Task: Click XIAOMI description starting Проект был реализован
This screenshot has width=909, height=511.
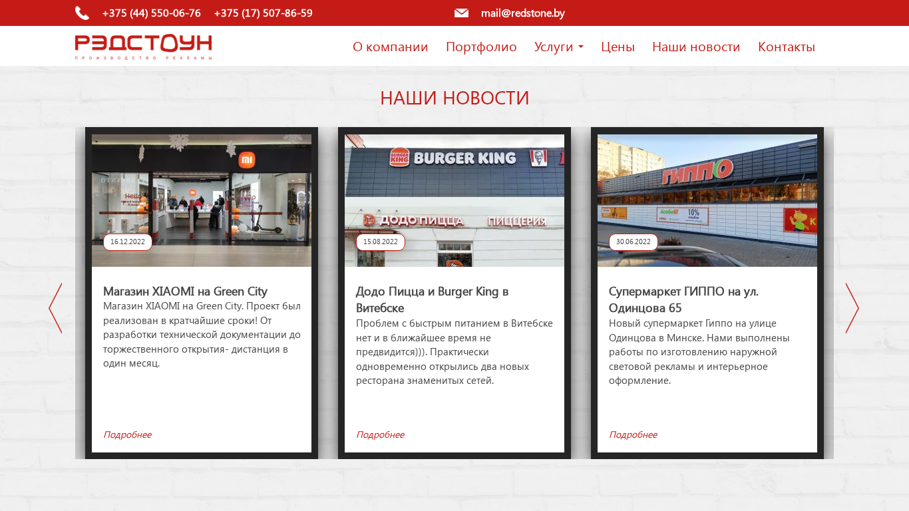Action: (202, 335)
